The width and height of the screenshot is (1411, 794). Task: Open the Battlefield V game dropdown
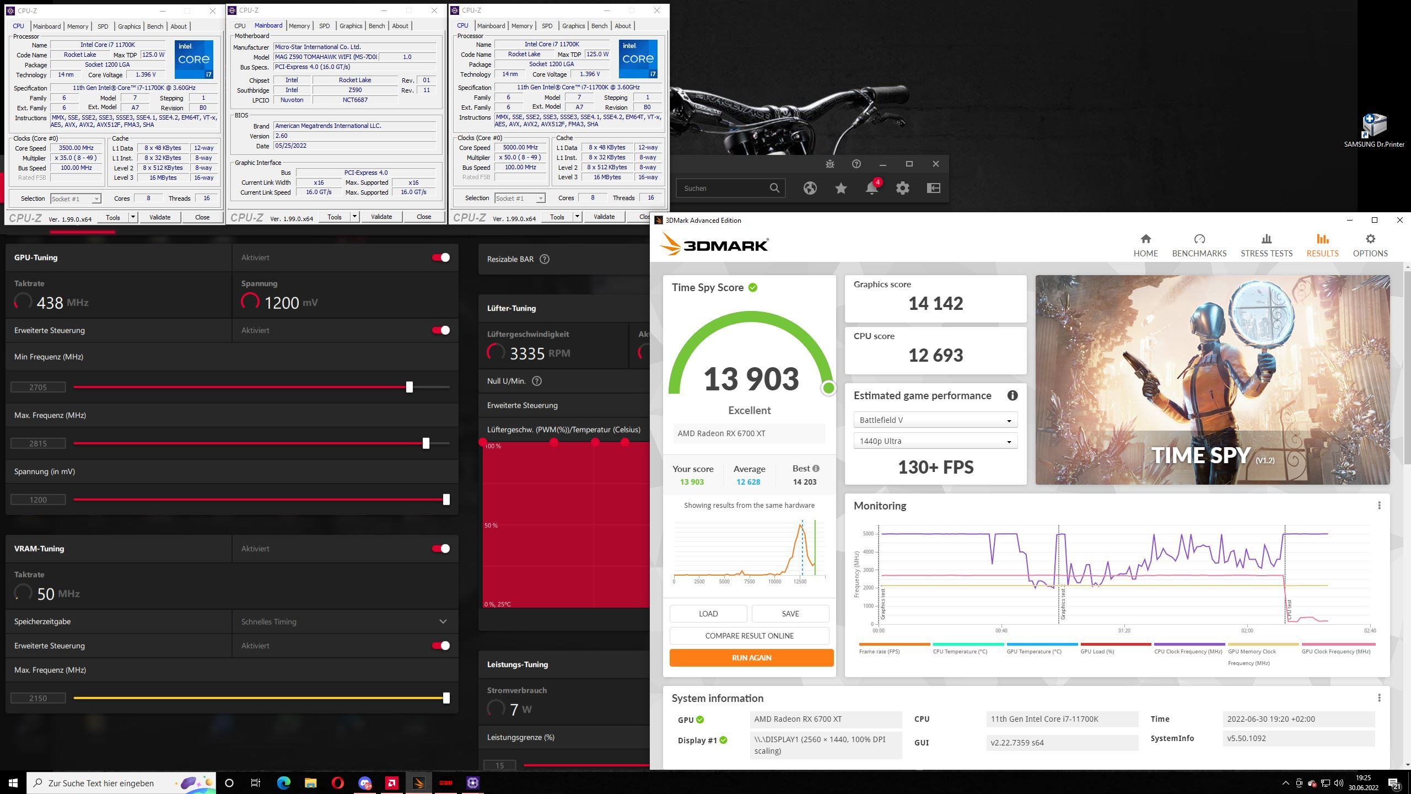[x=935, y=420]
